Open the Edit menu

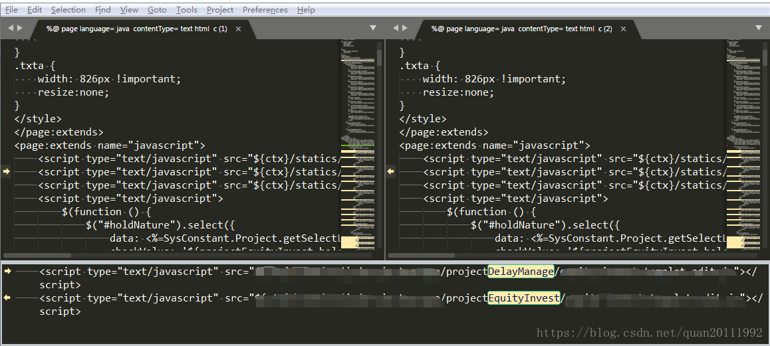[35, 10]
